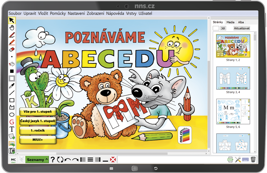Open the Strany 5, 6 thumbnail

pos(233,111)
